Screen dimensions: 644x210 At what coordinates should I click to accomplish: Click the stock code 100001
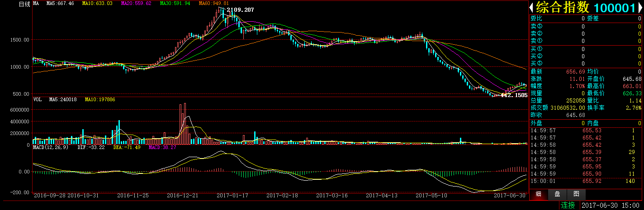click(x=614, y=8)
